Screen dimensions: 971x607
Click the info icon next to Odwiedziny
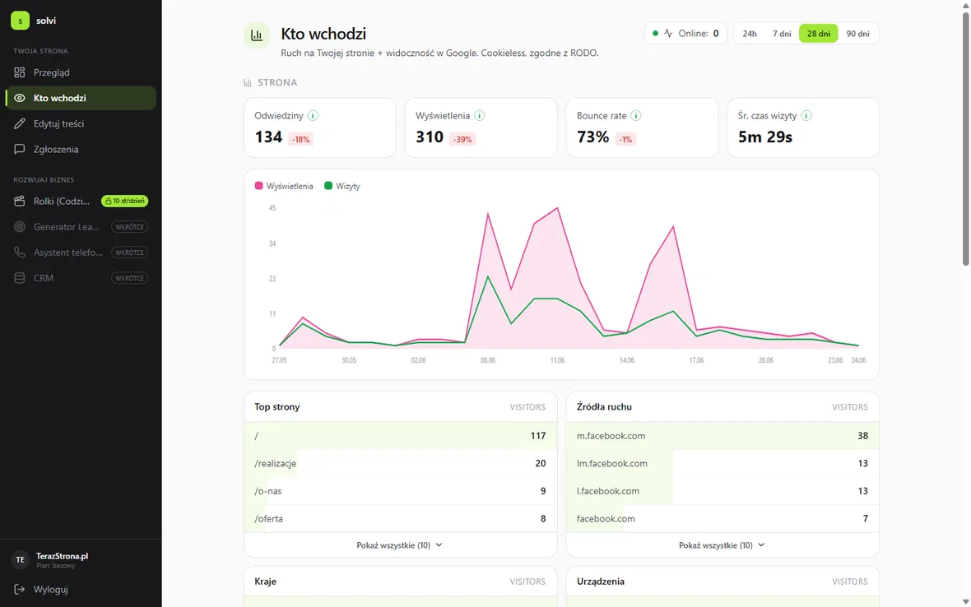[313, 116]
